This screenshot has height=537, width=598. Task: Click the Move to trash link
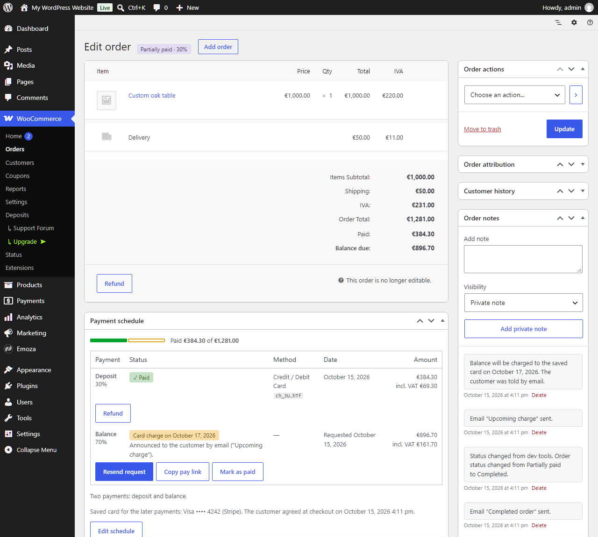pyautogui.click(x=483, y=129)
